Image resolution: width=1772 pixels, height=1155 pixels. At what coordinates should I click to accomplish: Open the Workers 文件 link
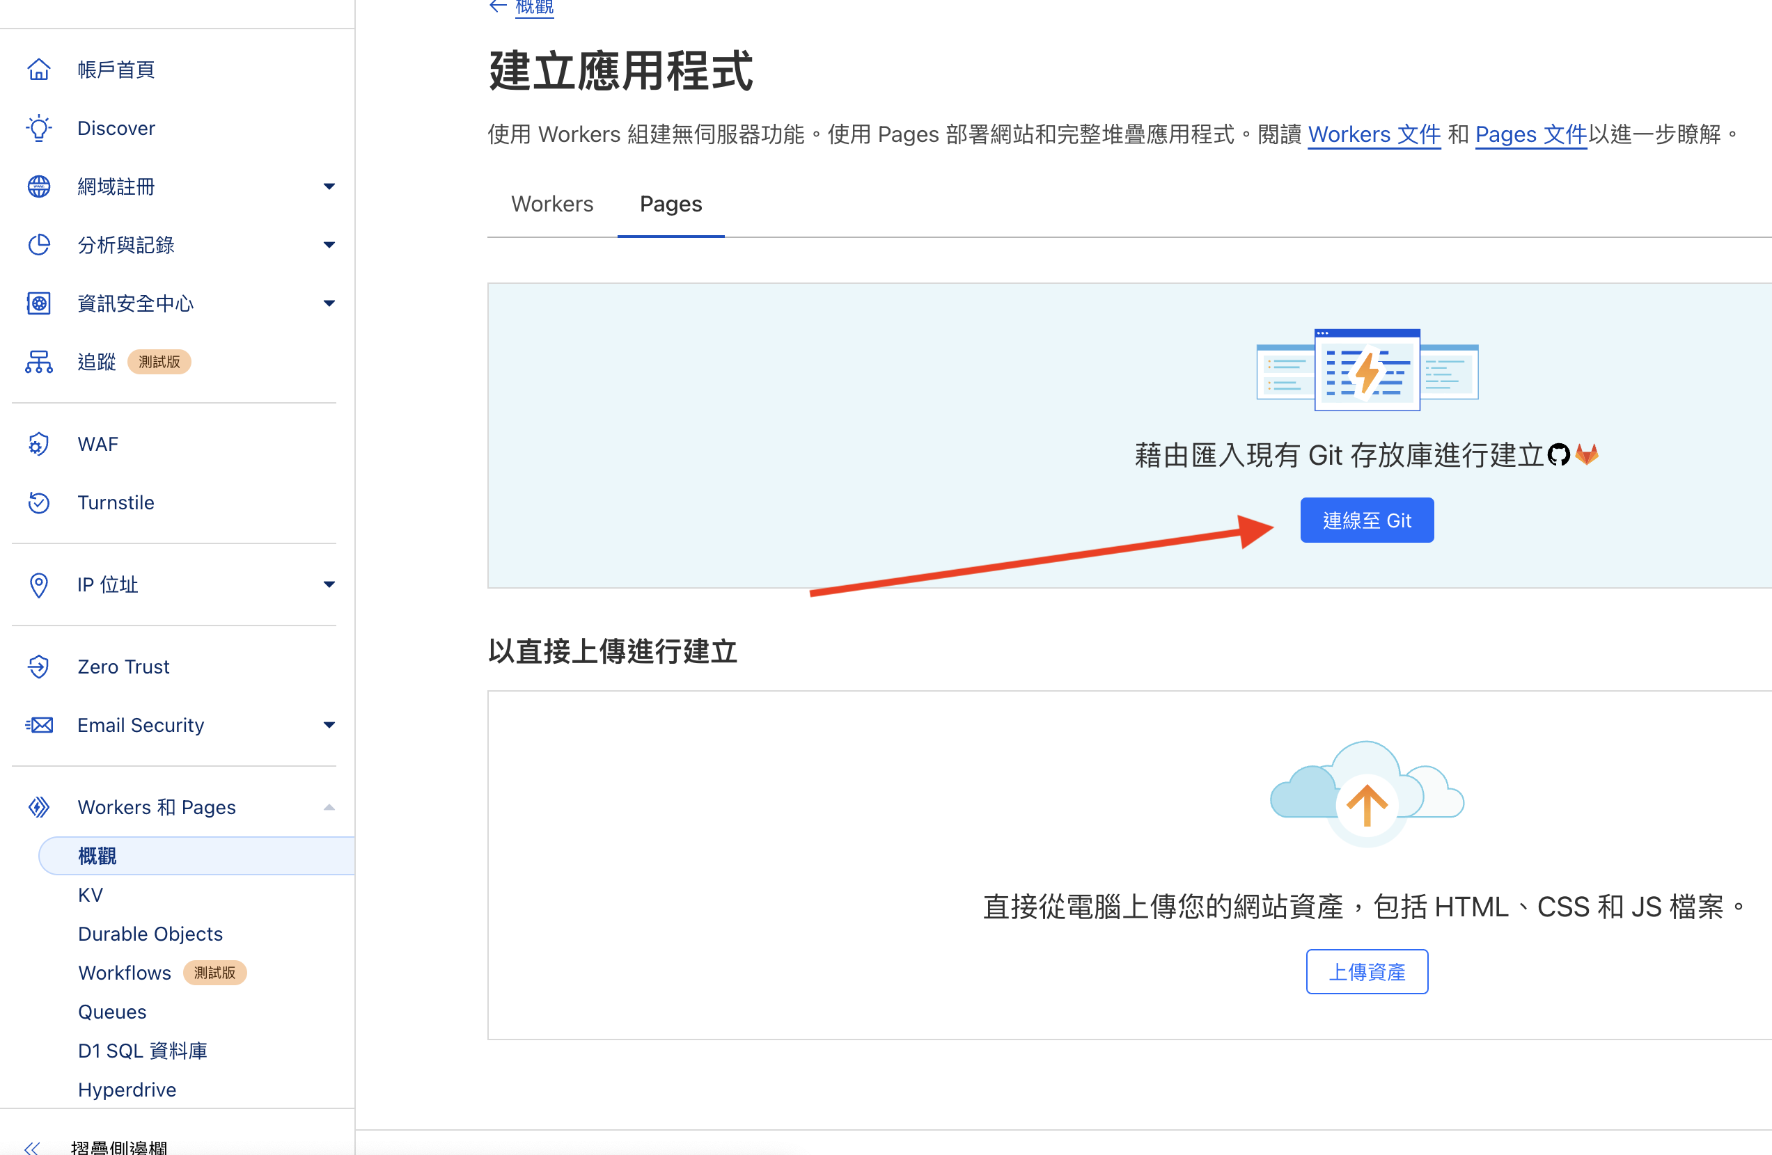1374,134
